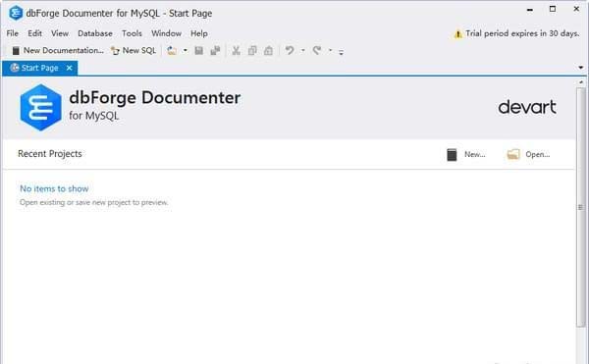Image resolution: width=589 pixels, height=364 pixels.
Task: Click the Start Page tab icon
Action: coord(15,68)
